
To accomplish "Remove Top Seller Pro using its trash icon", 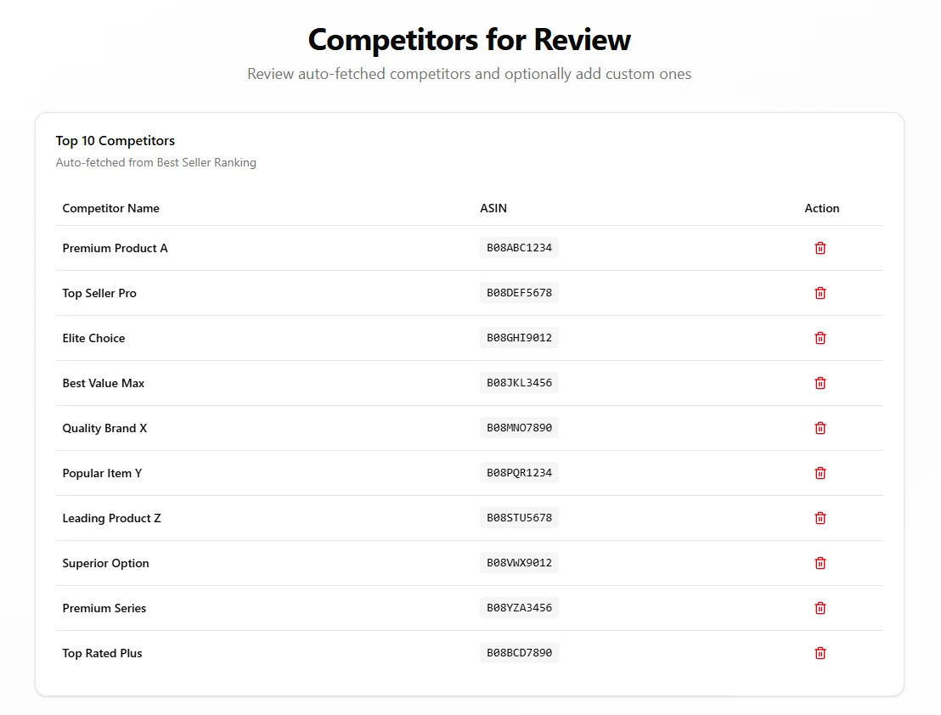I will [x=820, y=293].
